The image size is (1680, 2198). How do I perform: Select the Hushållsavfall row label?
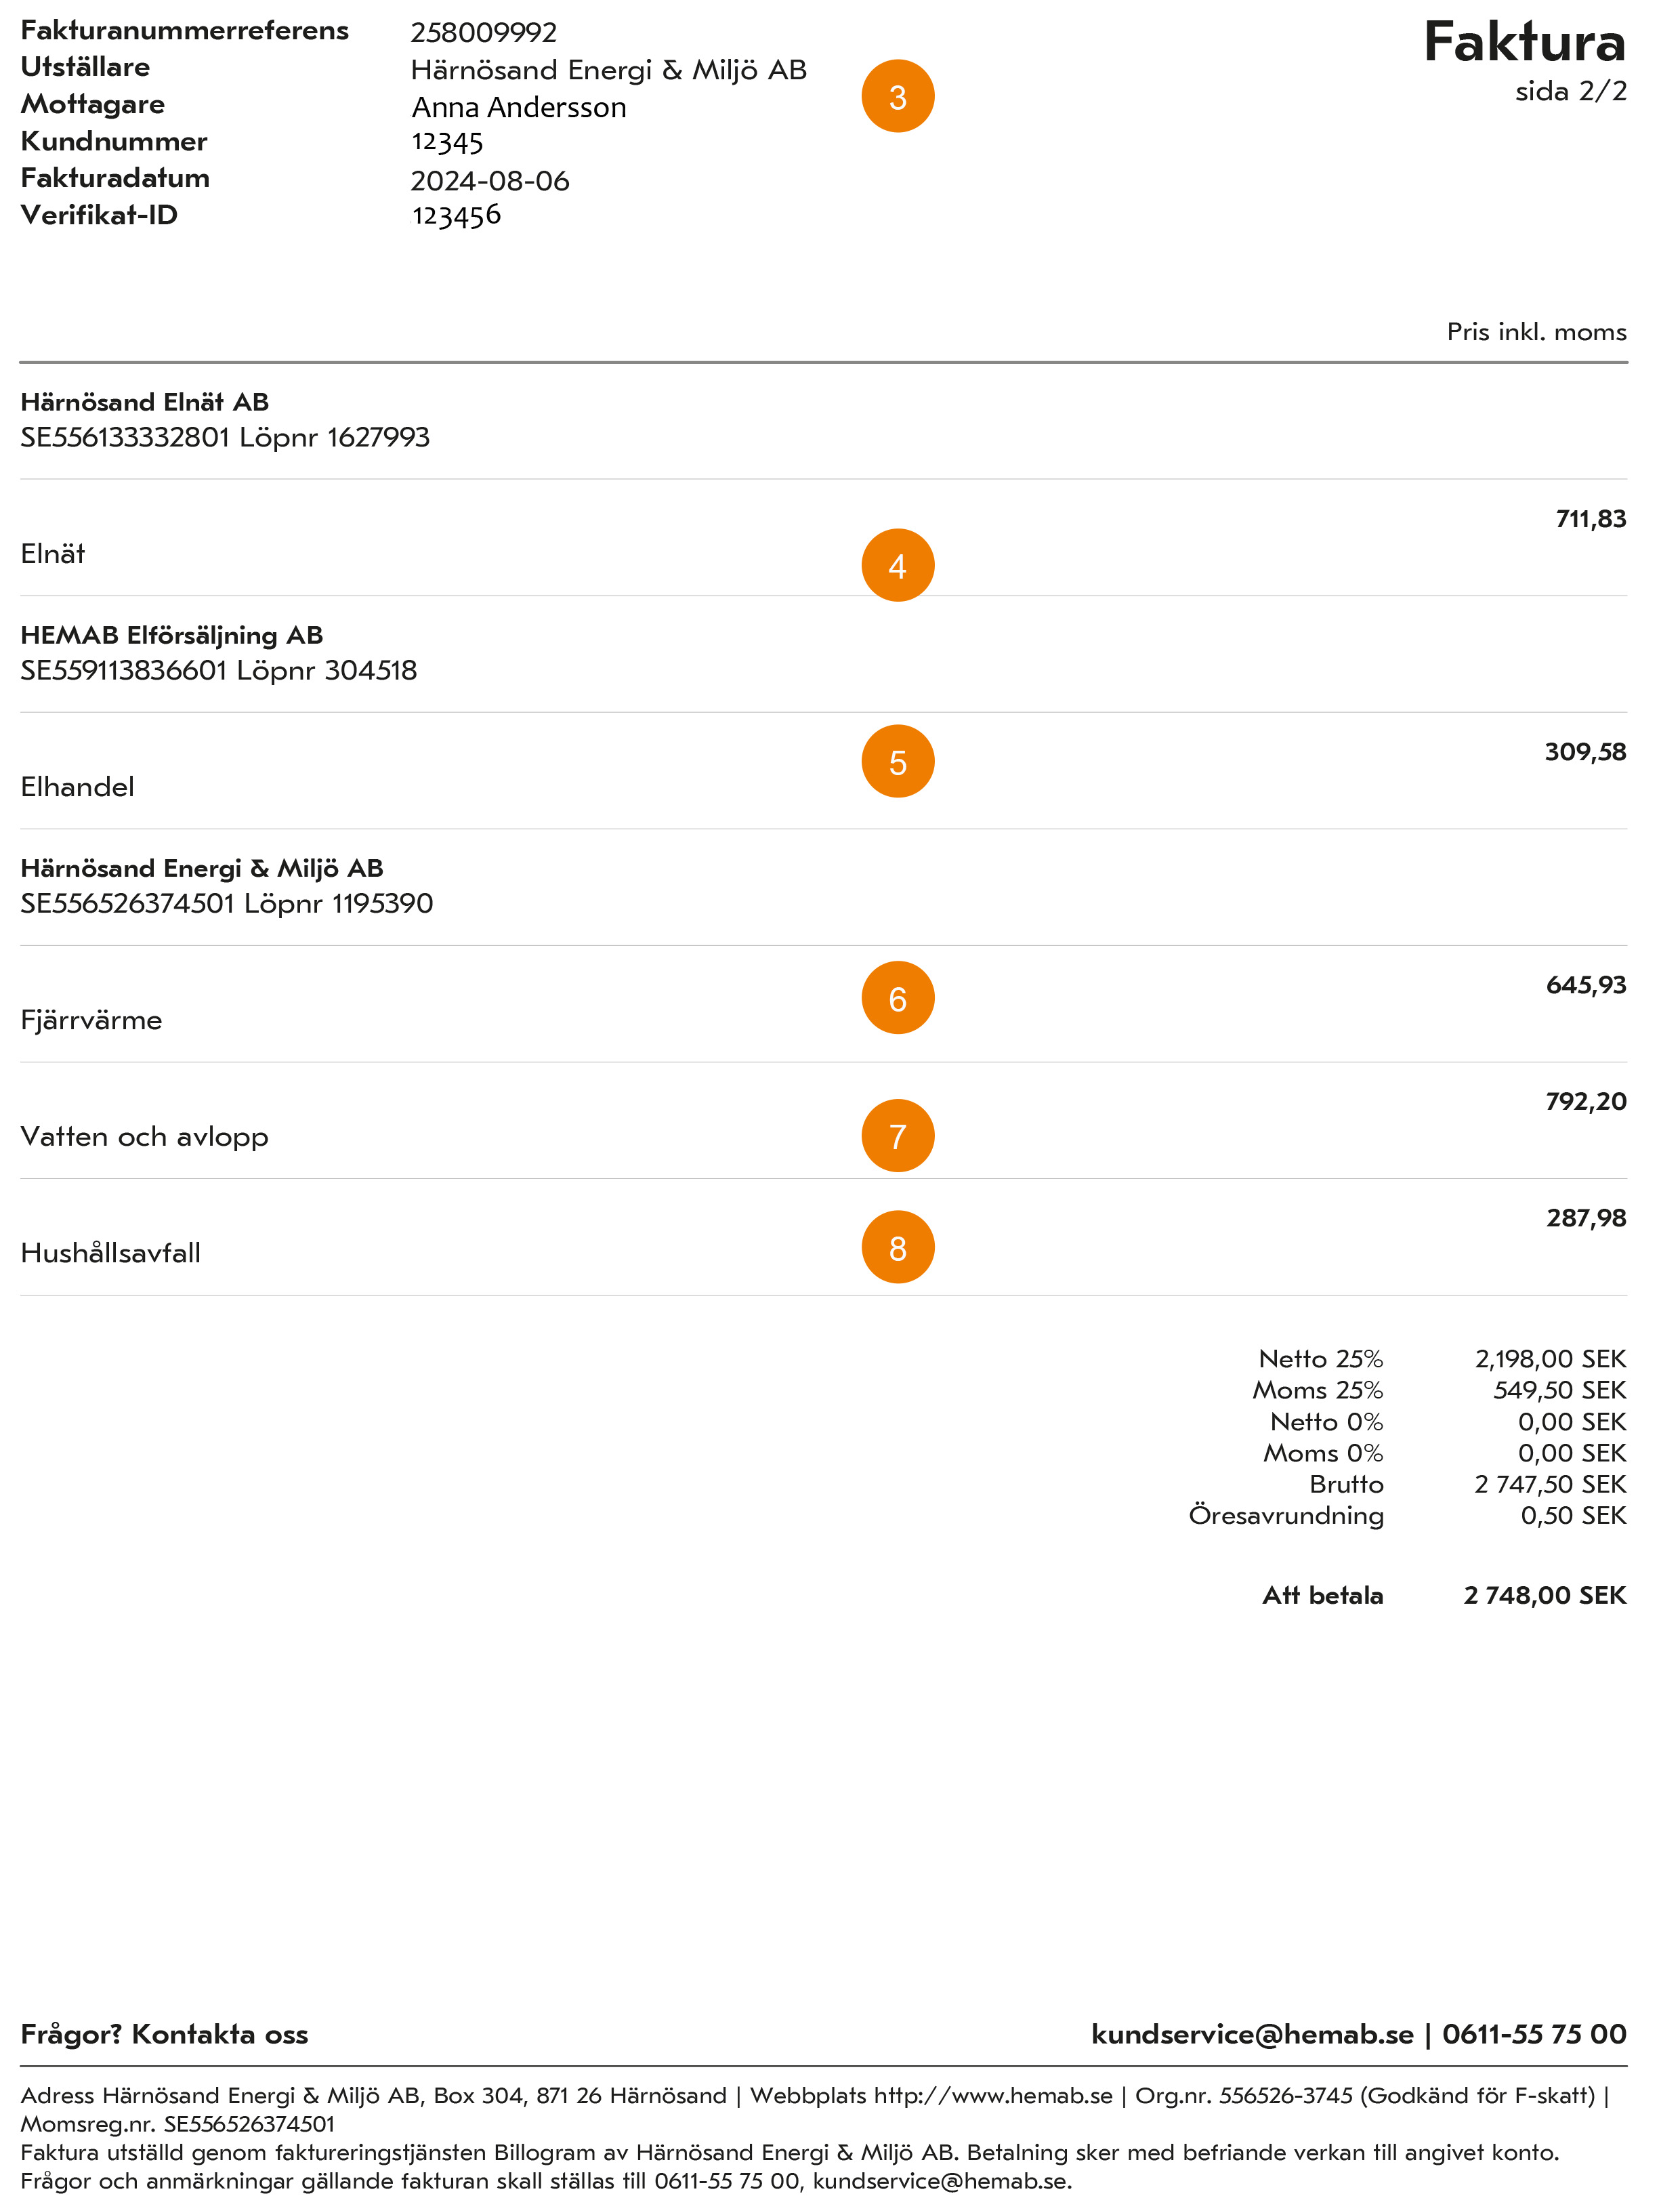(x=110, y=1253)
